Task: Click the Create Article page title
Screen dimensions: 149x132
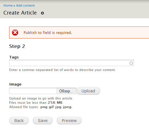Action: click(20, 13)
